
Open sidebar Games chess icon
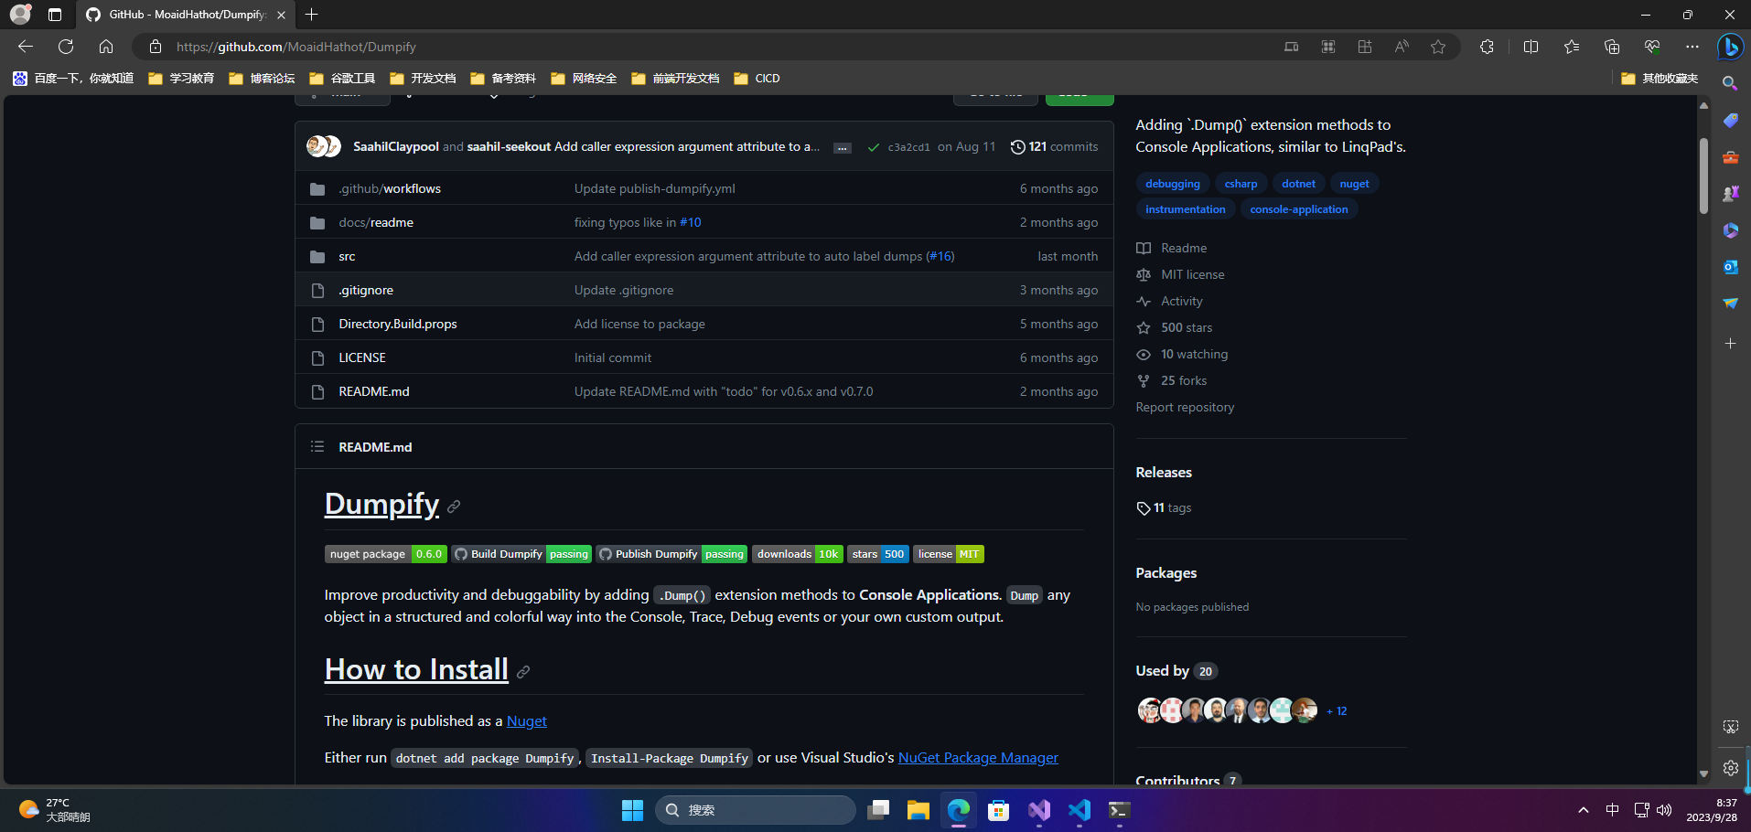[x=1730, y=194]
